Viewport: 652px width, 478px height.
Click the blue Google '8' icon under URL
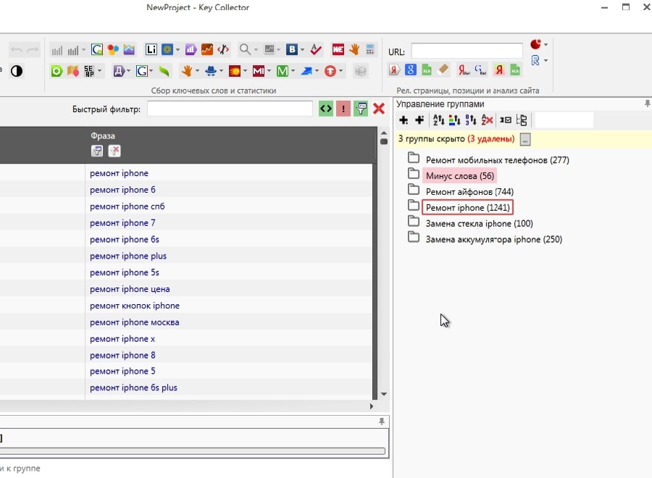pyautogui.click(x=411, y=70)
